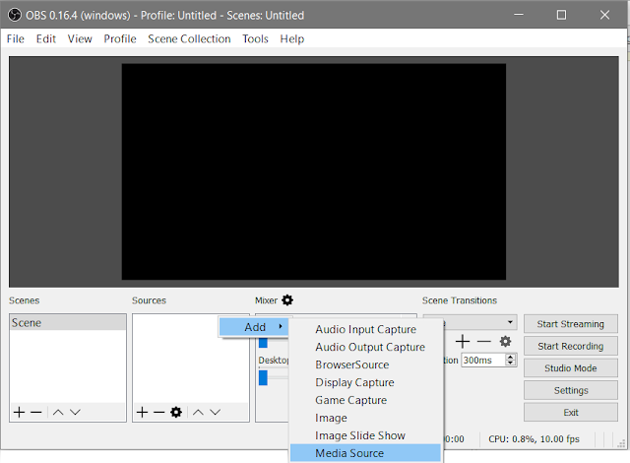The height and width of the screenshot is (463, 630).
Task: Open the Edit menu
Action: click(x=46, y=39)
